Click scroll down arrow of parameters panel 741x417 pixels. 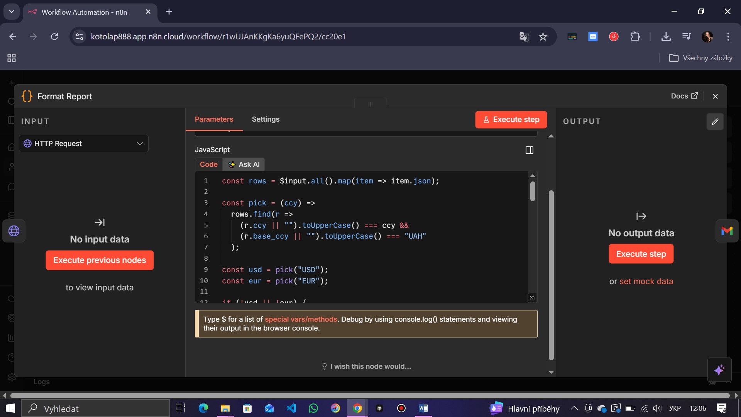(551, 372)
